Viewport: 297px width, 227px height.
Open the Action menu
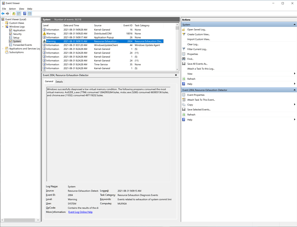[12, 9]
